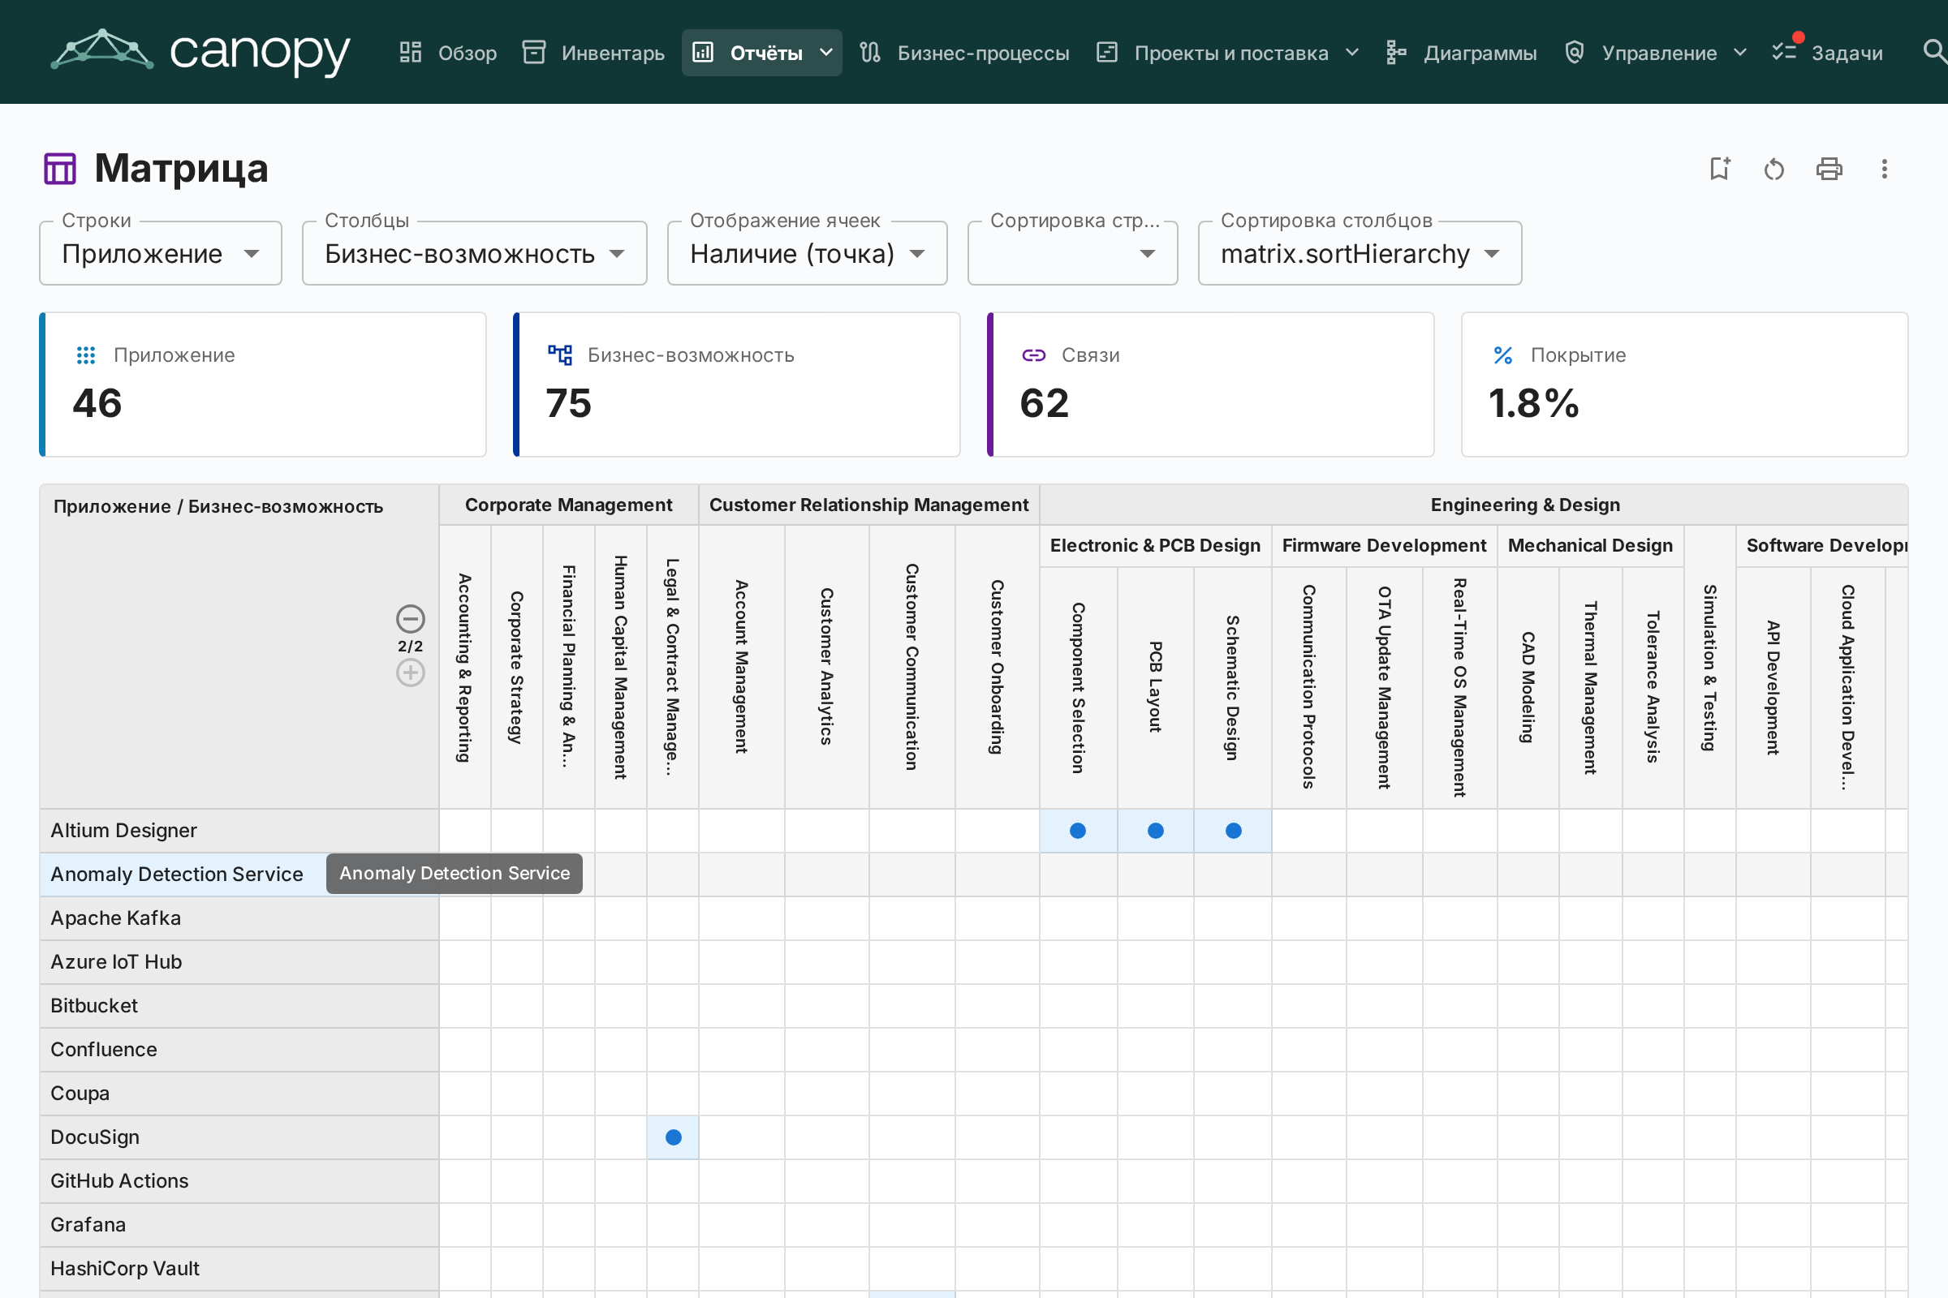Click the DocuSign Legal & Contract dot
Viewport: 1948px width, 1298px height.
(674, 1137)
